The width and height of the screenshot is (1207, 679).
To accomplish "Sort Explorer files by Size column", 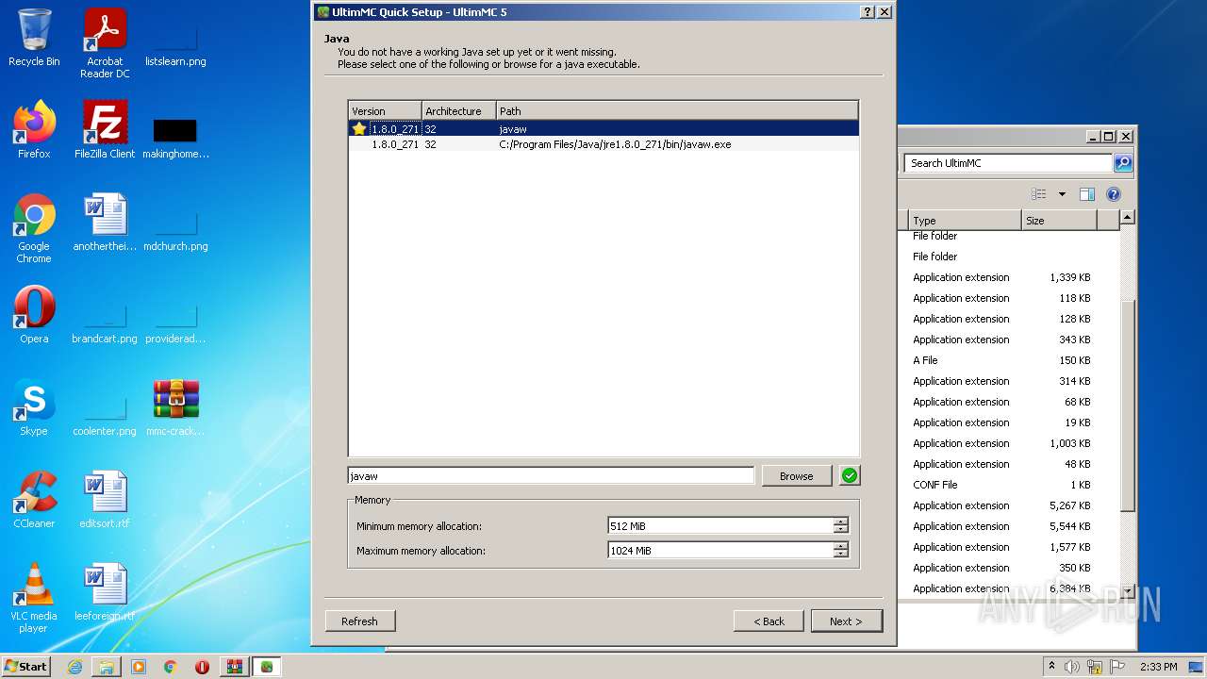I will click(1059, 220).
